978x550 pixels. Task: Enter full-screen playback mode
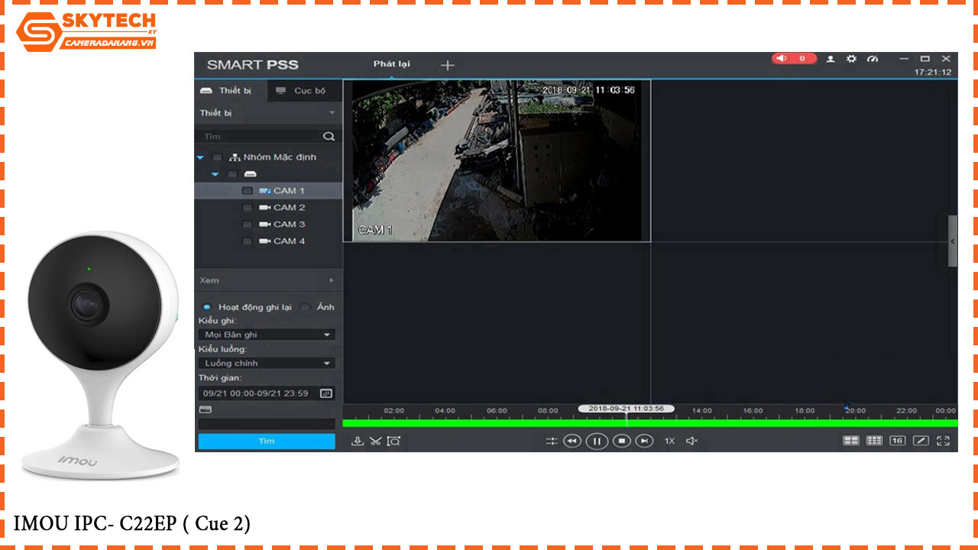[944, 441]
